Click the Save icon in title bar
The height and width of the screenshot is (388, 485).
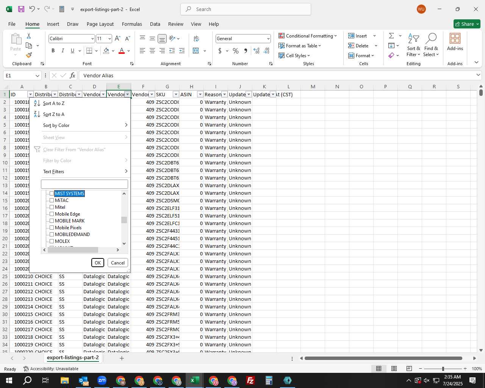(21, 9)
